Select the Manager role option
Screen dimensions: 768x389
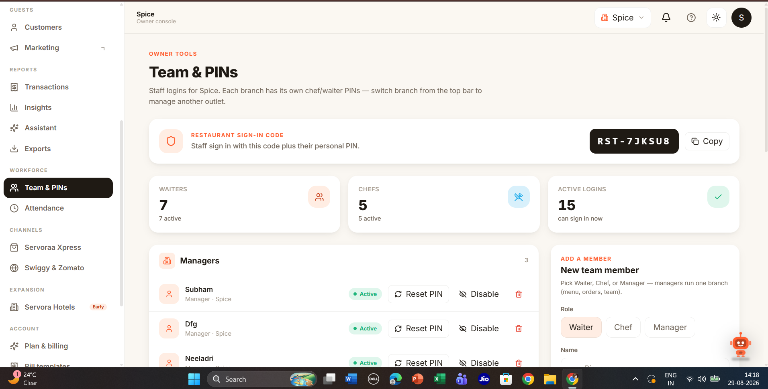(x=670, y=327)
